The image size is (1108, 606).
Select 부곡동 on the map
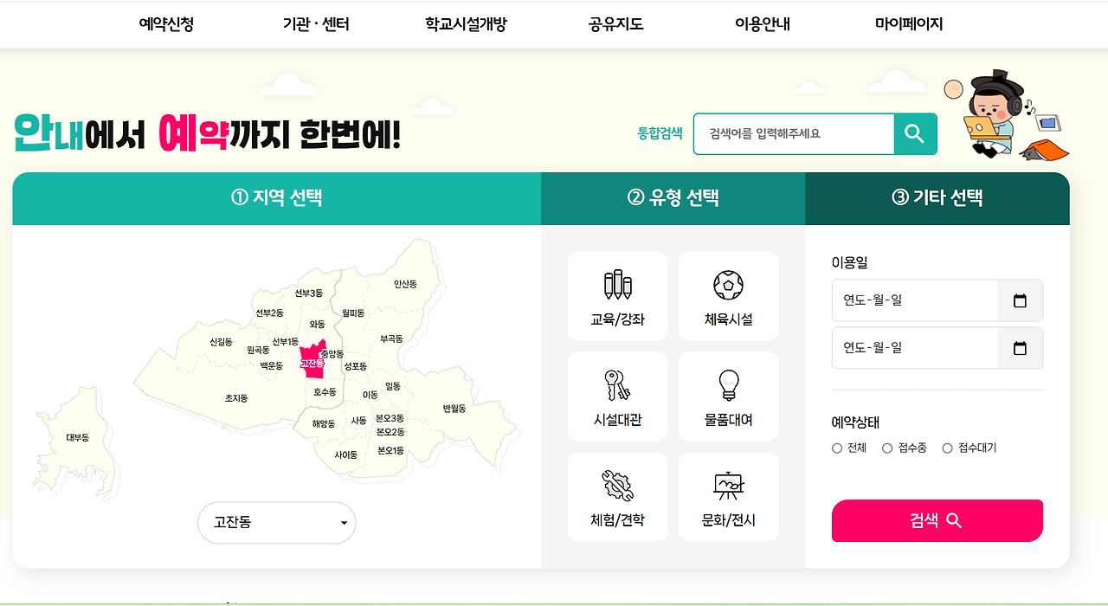[x=391, y=338]
